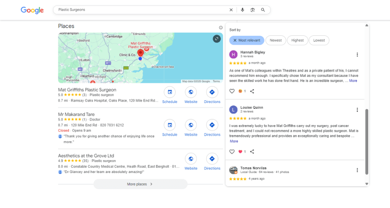The height and width of the screenshot is (208, 390).
Task: Expand the map to full view
Action: click(217, 39)
